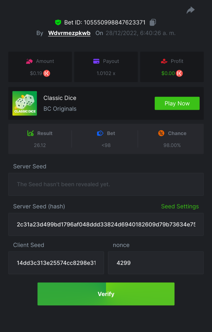Click the orange Chance percent icon
Viewport: 212px width, 332px height.
pos(161,133)
